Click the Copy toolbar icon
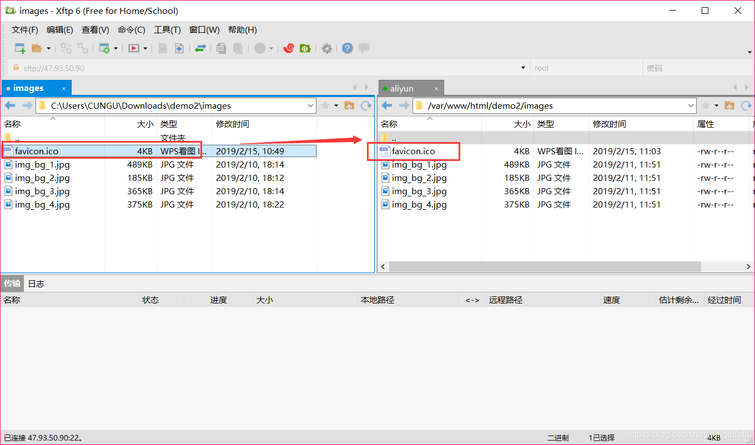The image size is (755, 445). (x=221, y=48)
